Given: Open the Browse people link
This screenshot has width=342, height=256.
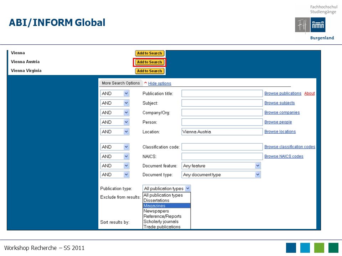Looking at the screenshot, I should click(278, 122).
